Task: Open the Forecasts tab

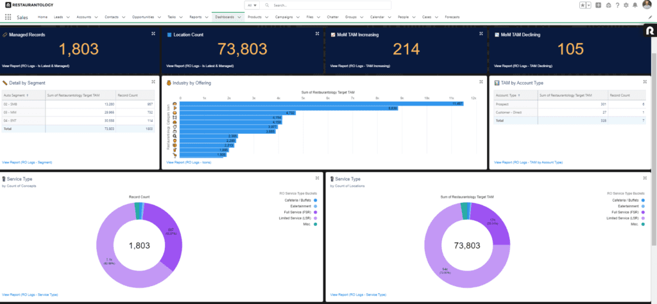Action: [x=452, y=17]
